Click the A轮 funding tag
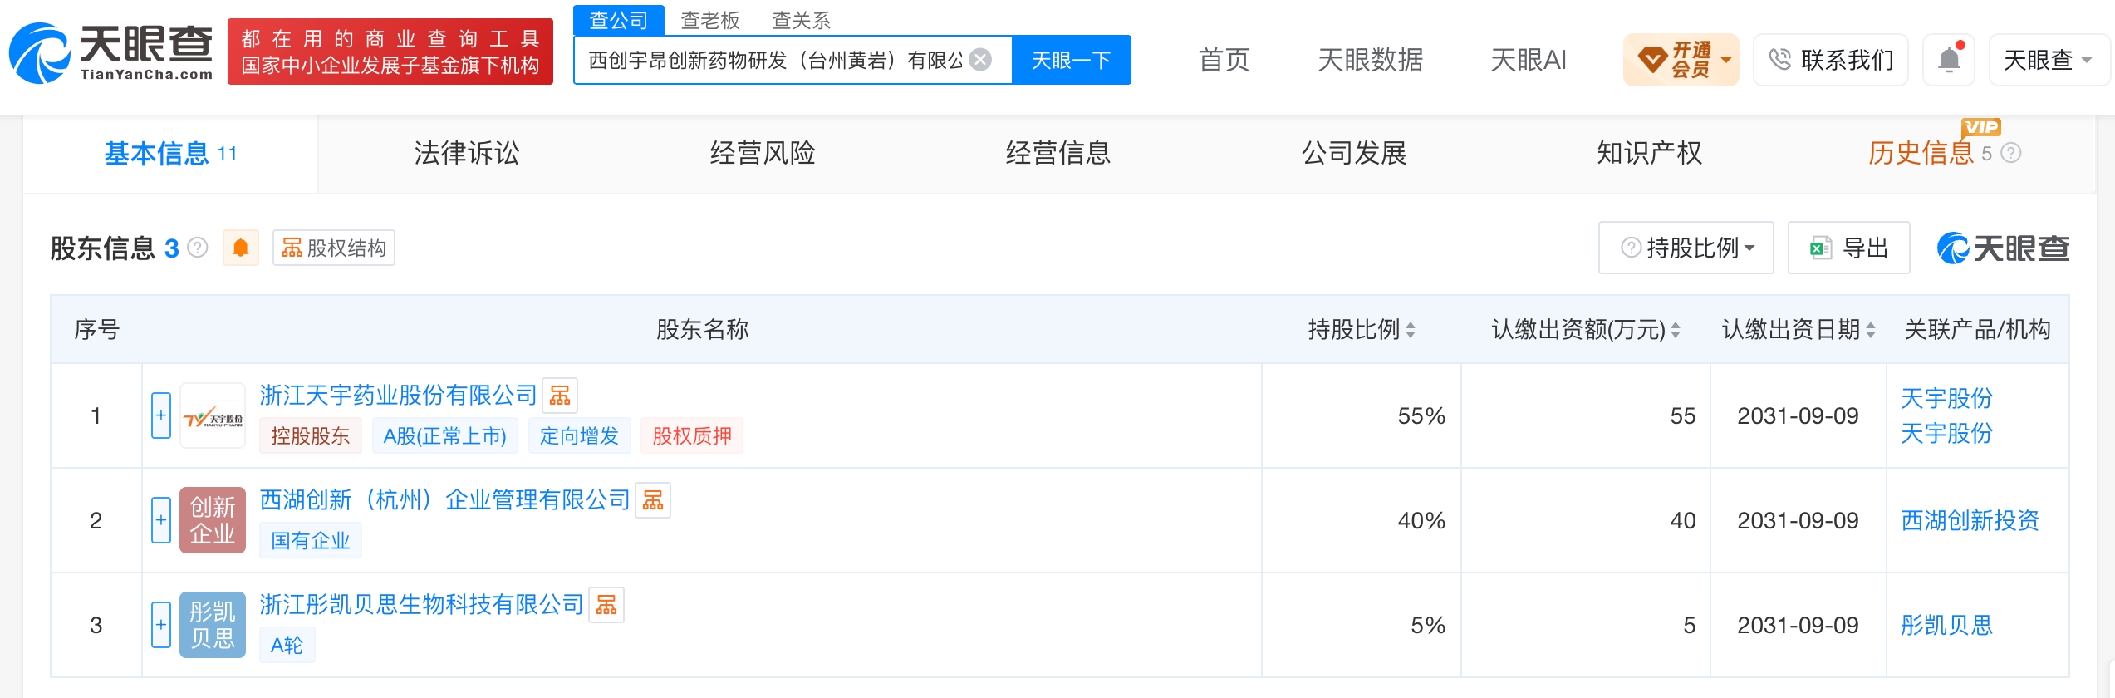This screenshot has width=2115, height=698. pos(287,645)
